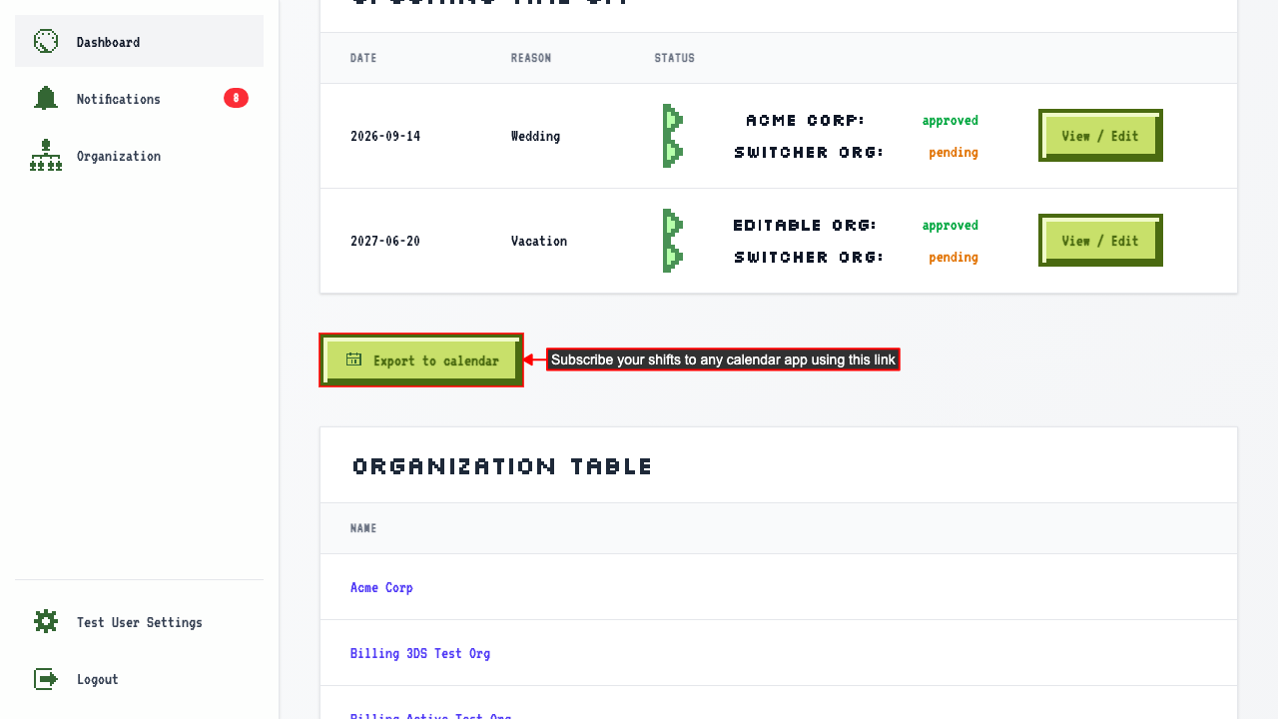Click the ACME CORP: status label
Image resolution: width=1278 pixels, height=719 pixels.
click(x=806, y=120)
